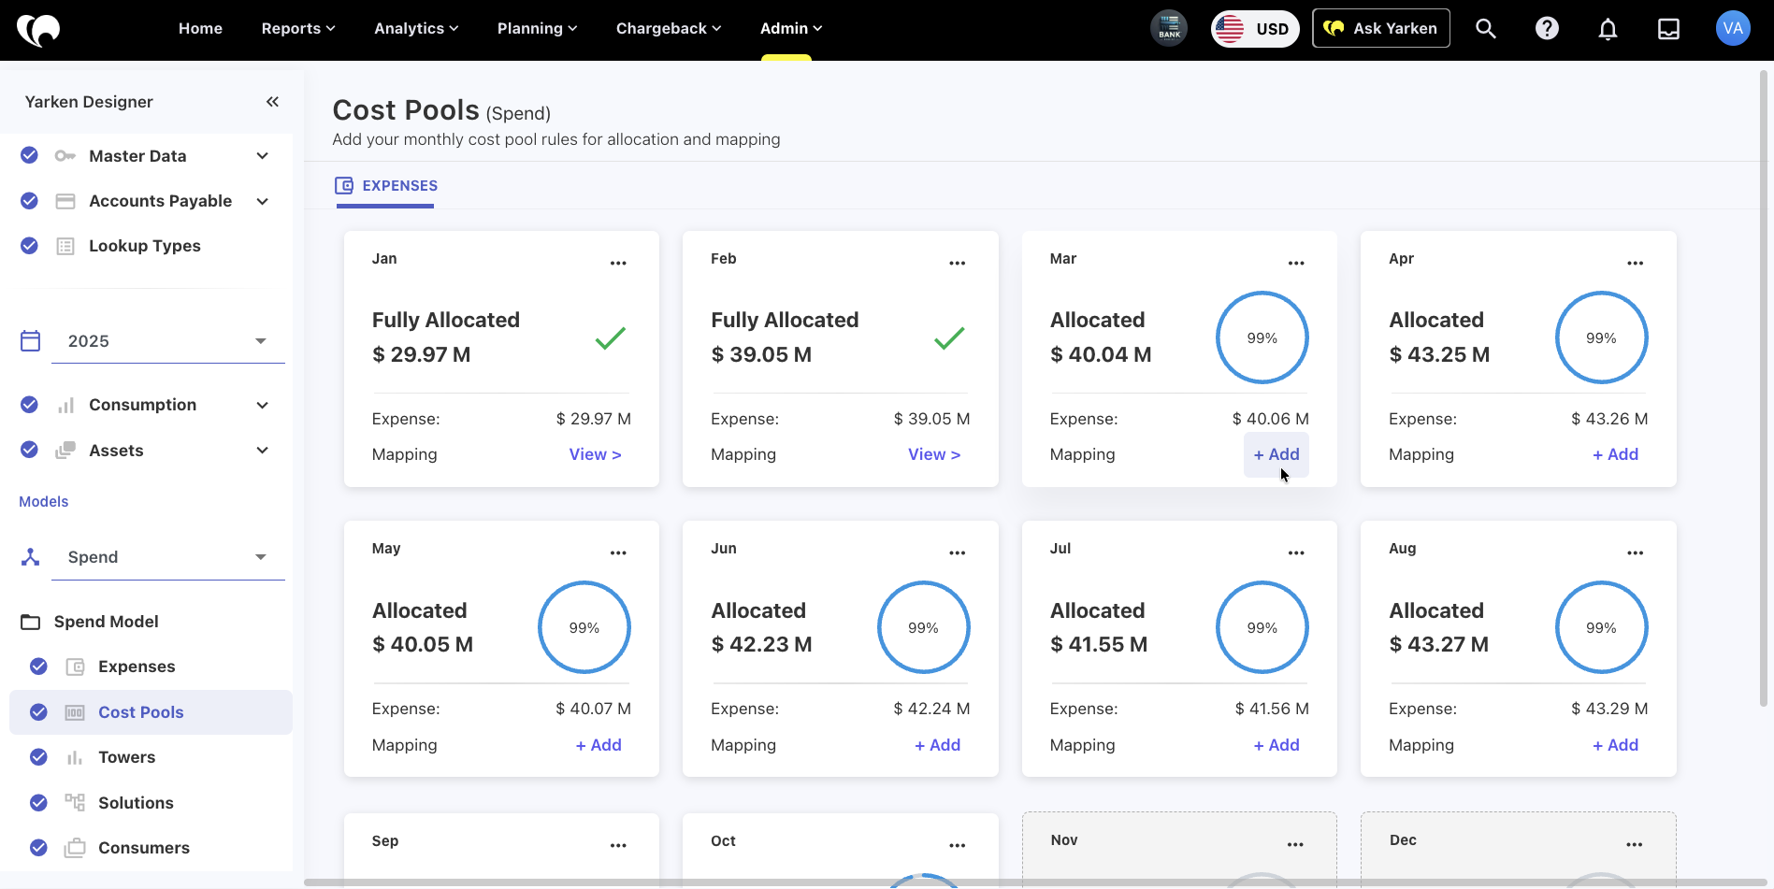Click the Spend Model folder icon
Screen dimensions: 1774x889
[x=31, y=623]
